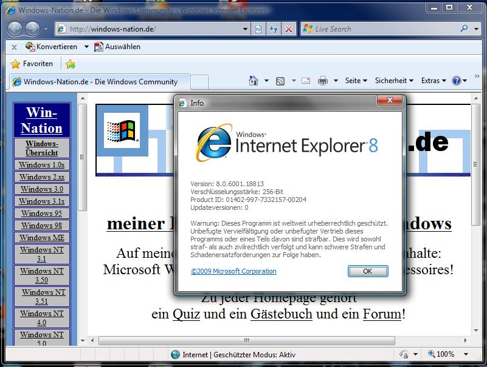The width and height of the screenshot is (487, 367).
Task: Expand the address bar history dropdown
Action: (x=245, y=29)
